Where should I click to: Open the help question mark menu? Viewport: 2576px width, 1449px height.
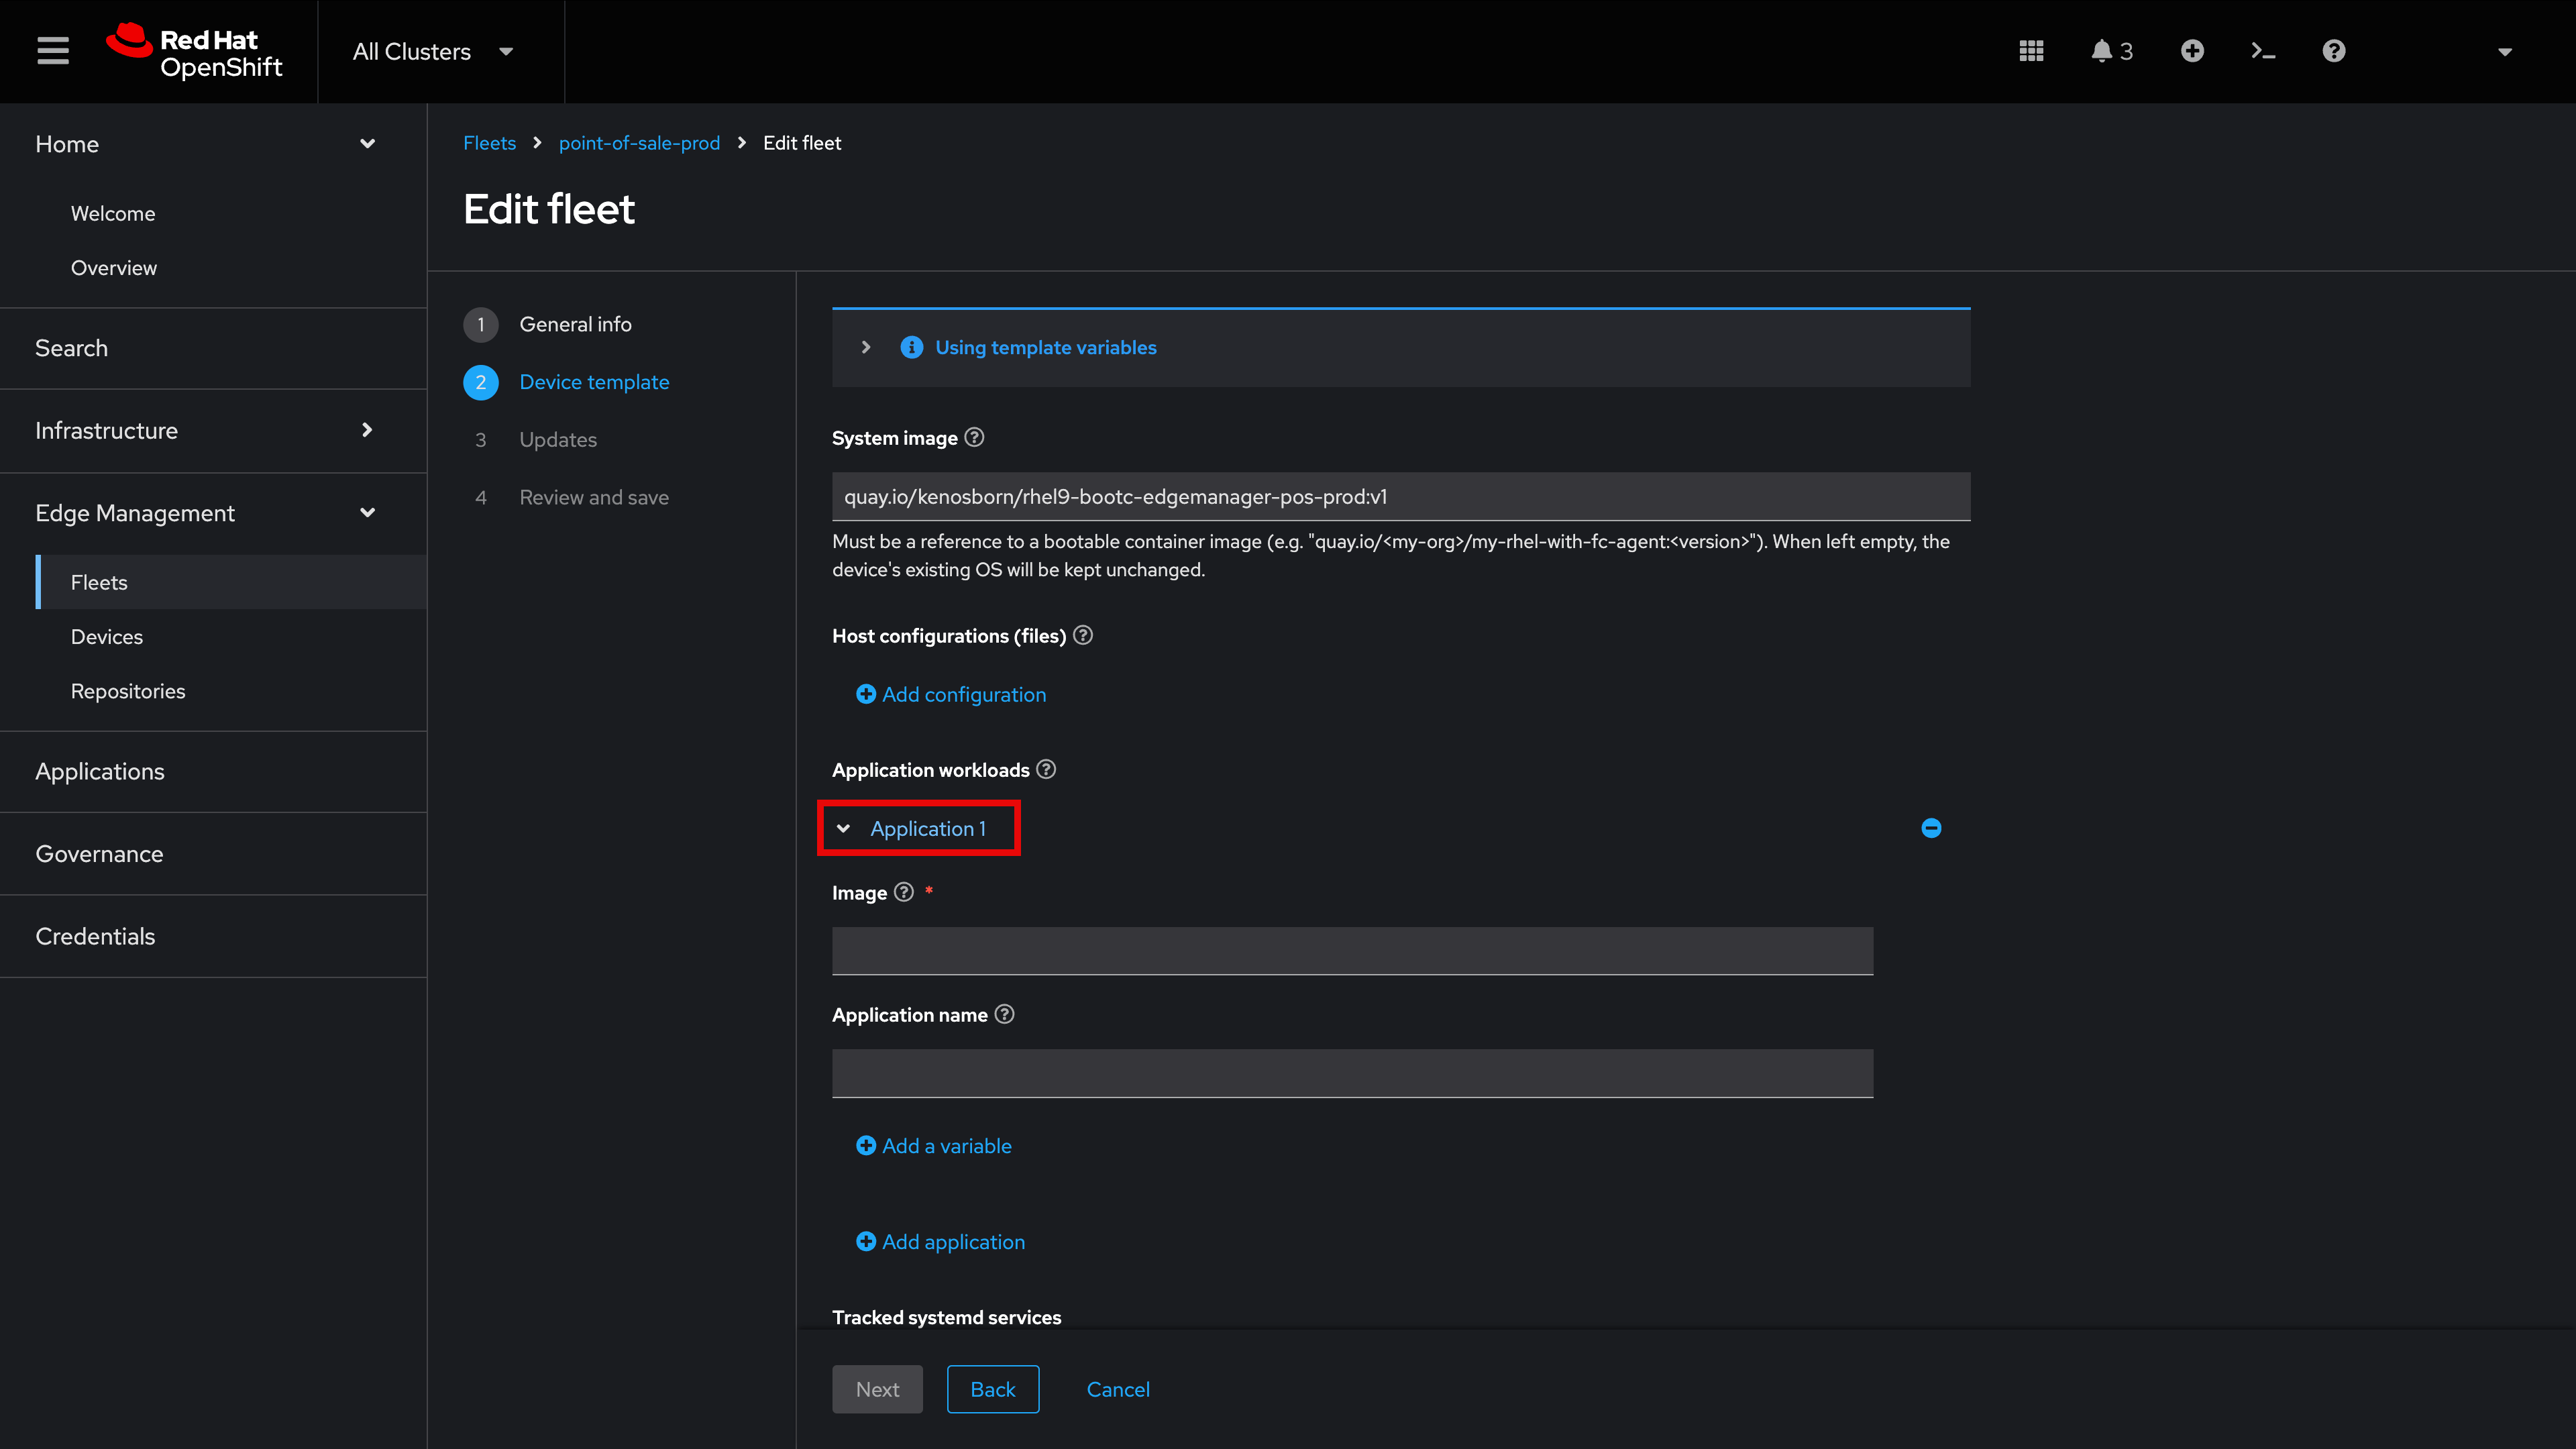click(x=2334, y=51)
